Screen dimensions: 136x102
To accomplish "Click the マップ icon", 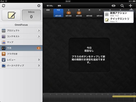I will 4,42.
